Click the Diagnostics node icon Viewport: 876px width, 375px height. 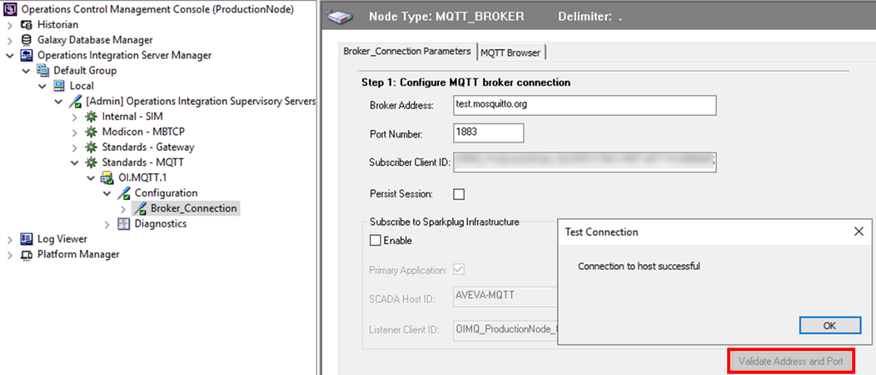point(124,223)
